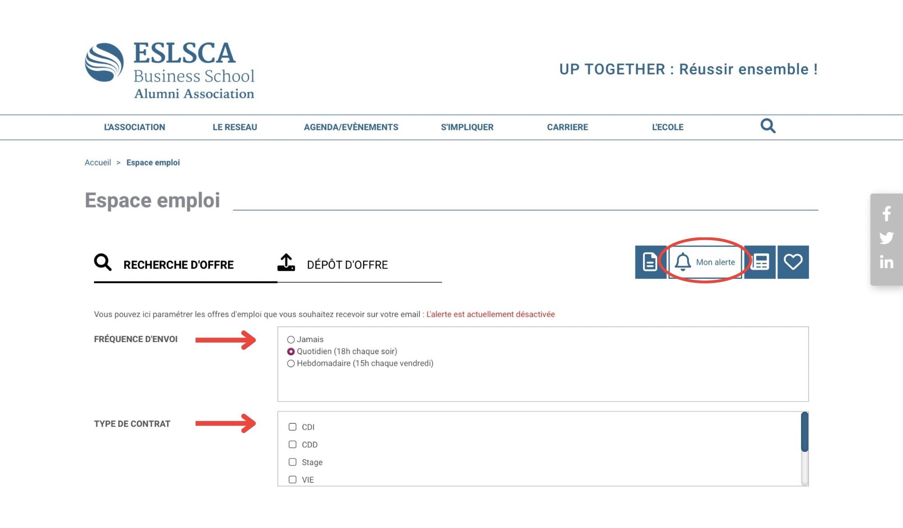Enable the VIE contract checkbox
This screenshot has width=903, height=528.
293,480
